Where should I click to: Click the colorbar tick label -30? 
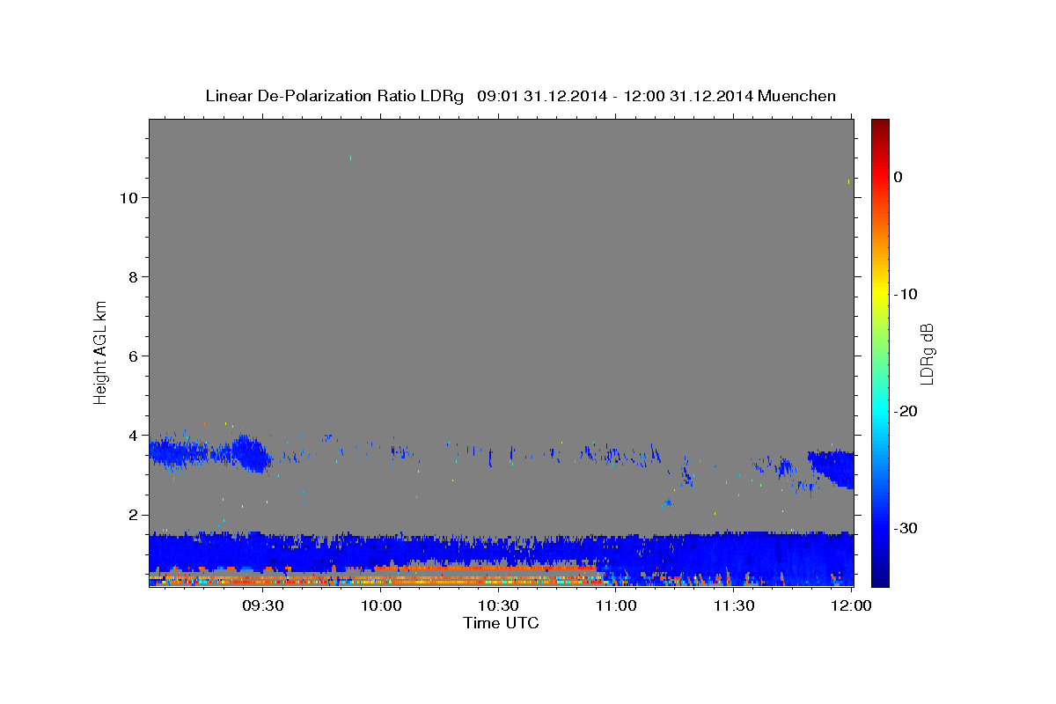tap(906, 528)
